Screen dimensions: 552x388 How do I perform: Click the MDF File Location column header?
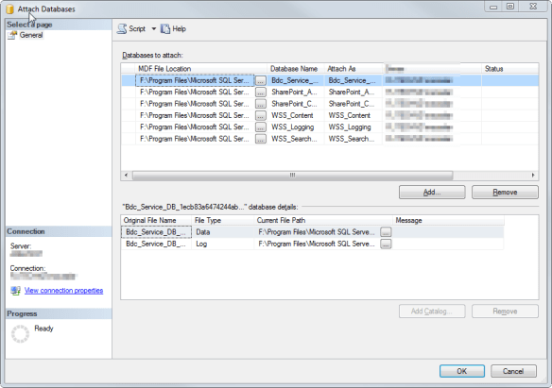(201, 69)
